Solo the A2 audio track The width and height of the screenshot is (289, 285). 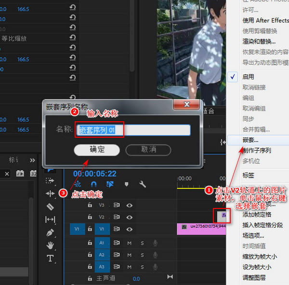(142, 255)
